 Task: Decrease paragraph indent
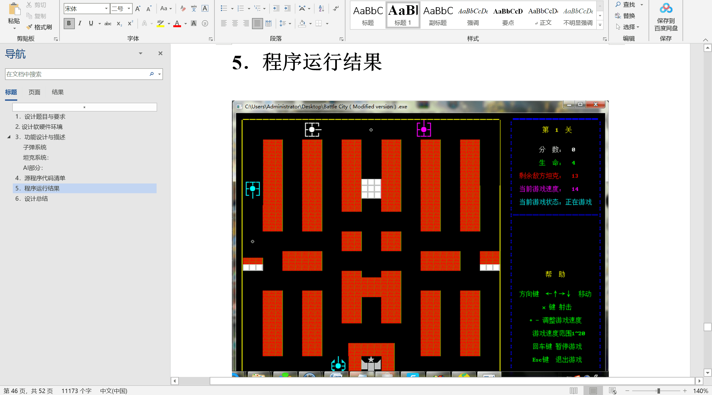[x=276, y=9]
